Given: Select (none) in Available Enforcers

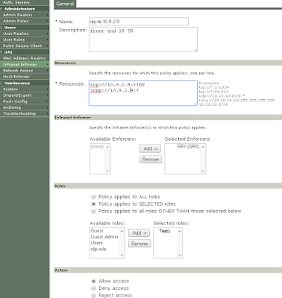Looking at the screenshot, I should (x=97, y=147).
